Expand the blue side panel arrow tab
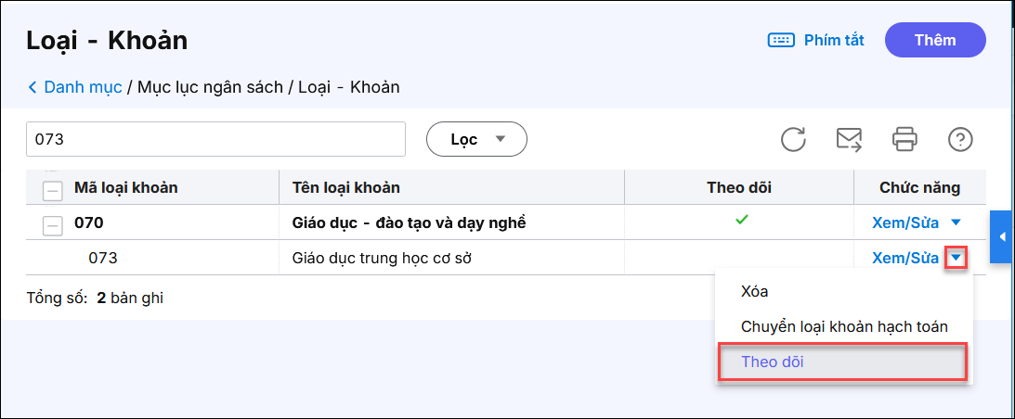Screen dimensions: 1015x419 1002,237
